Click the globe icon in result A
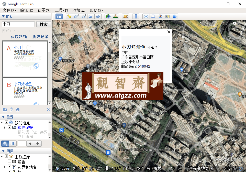 coord(36,66)
